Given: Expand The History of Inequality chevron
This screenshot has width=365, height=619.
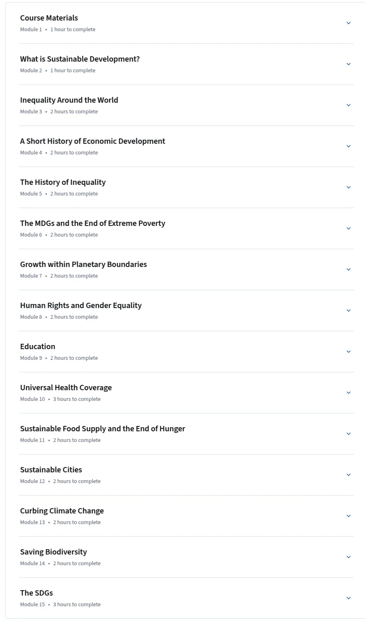Looking at the screenshot, I should click(x=349, y=187).
